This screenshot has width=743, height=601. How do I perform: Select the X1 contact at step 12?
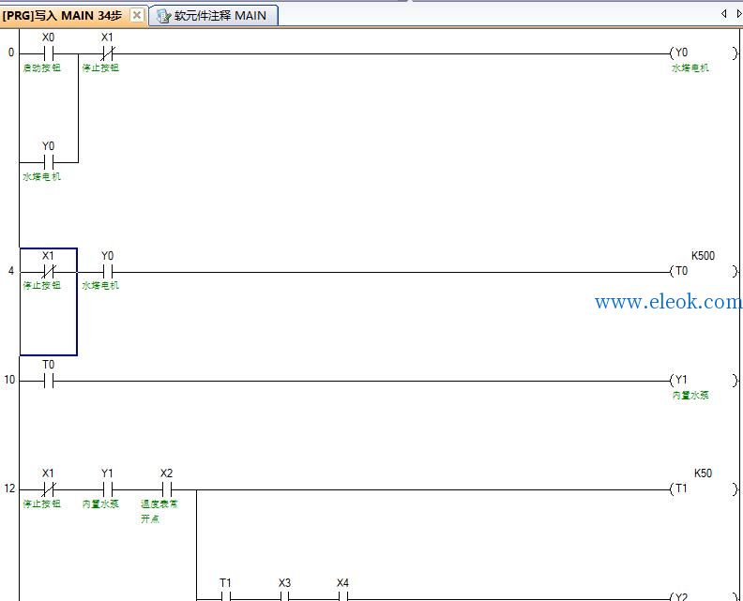(49, 488)
